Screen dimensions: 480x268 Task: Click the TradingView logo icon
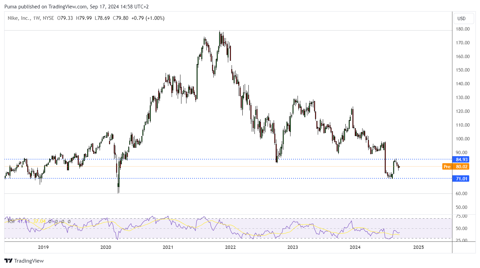coord(8,261)
